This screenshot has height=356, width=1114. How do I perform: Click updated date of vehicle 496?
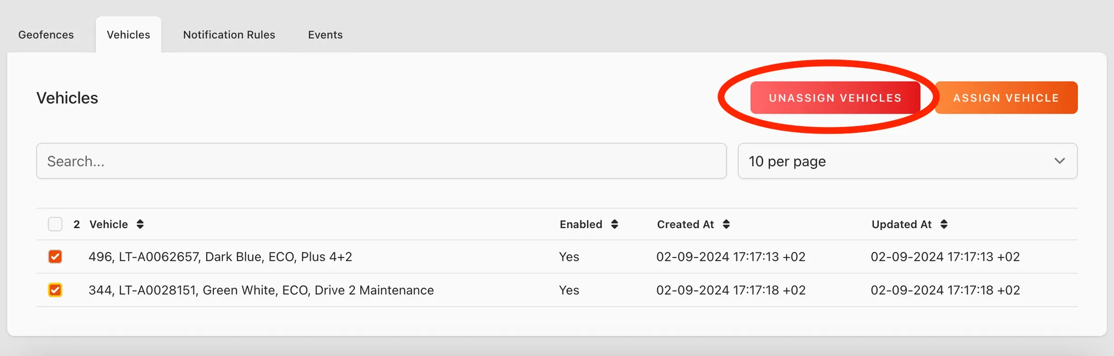pyautogui.click(x=945, y=257)
